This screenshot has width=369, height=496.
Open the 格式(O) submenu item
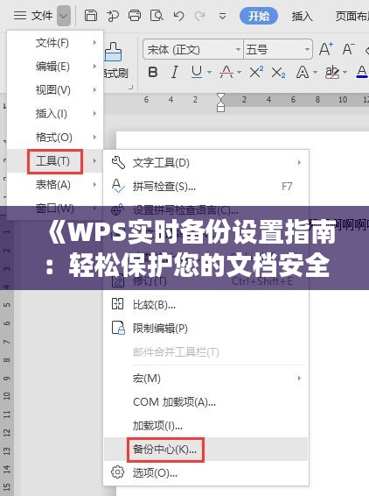55,138
